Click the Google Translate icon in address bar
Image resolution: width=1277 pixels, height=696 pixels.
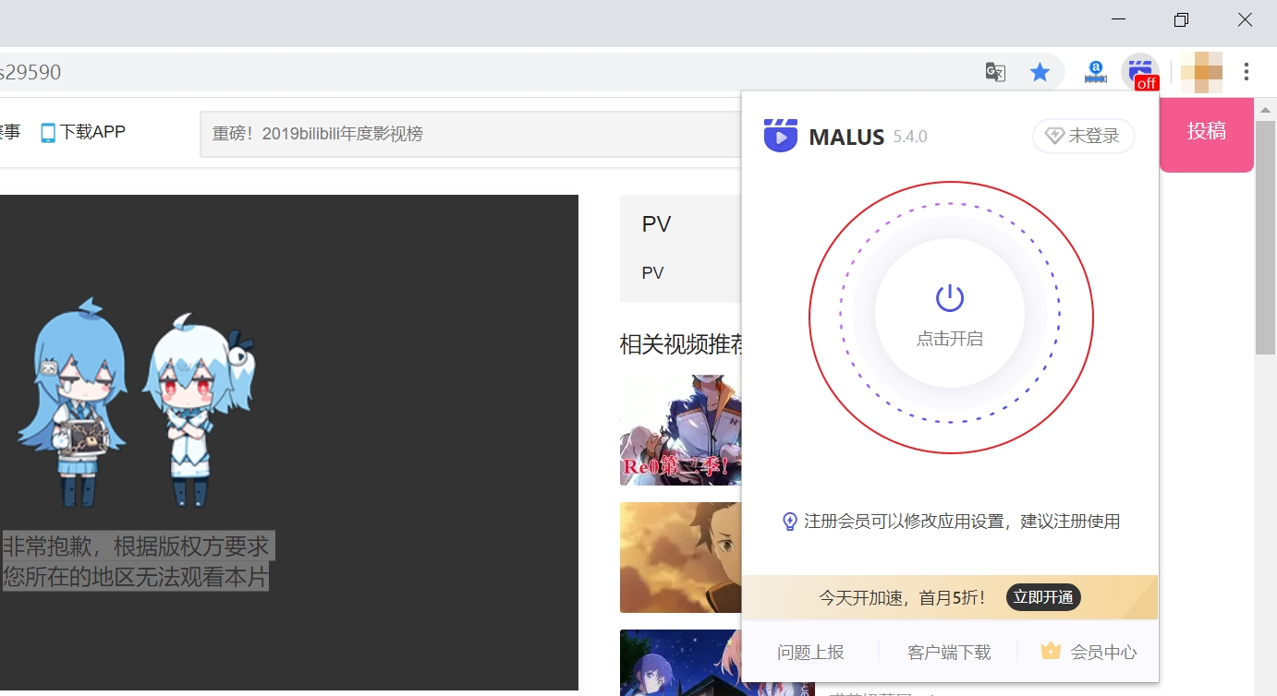click(x=995, y=72)
